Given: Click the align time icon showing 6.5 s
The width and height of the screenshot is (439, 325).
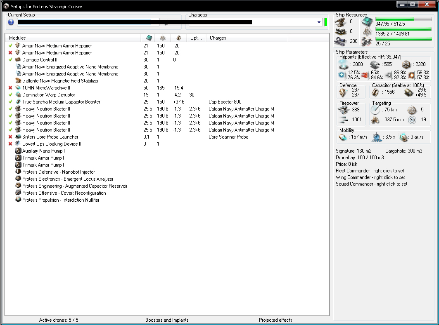Looking at the screenshot, I should pyautogui.click(x=377, y=137).
